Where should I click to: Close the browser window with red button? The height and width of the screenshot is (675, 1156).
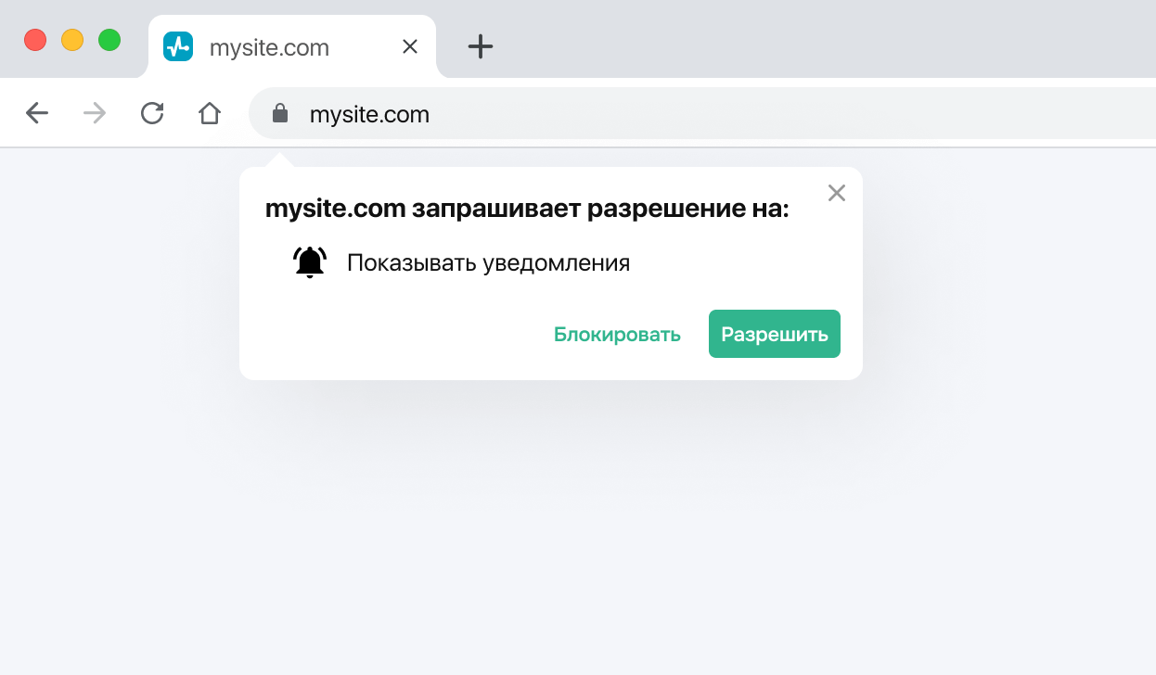(x=35, y=40)
